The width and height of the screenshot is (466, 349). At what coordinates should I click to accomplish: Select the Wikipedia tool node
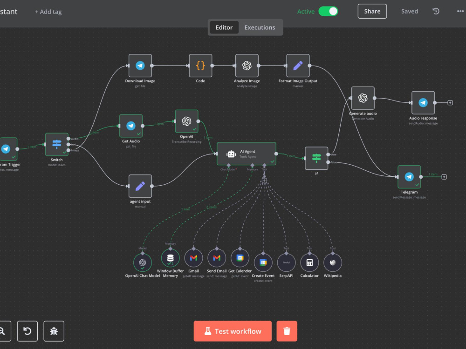(x=333, y=262)
